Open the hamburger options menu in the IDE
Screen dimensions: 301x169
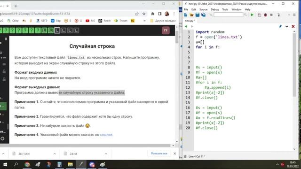click(x=294, y=15)
